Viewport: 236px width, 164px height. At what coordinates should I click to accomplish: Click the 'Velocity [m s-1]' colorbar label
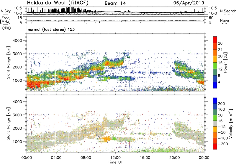pos(231,123)
